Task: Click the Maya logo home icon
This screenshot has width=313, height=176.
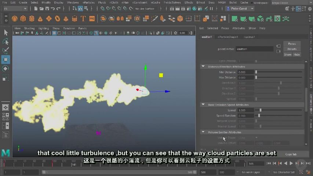Action: point(6,153)
